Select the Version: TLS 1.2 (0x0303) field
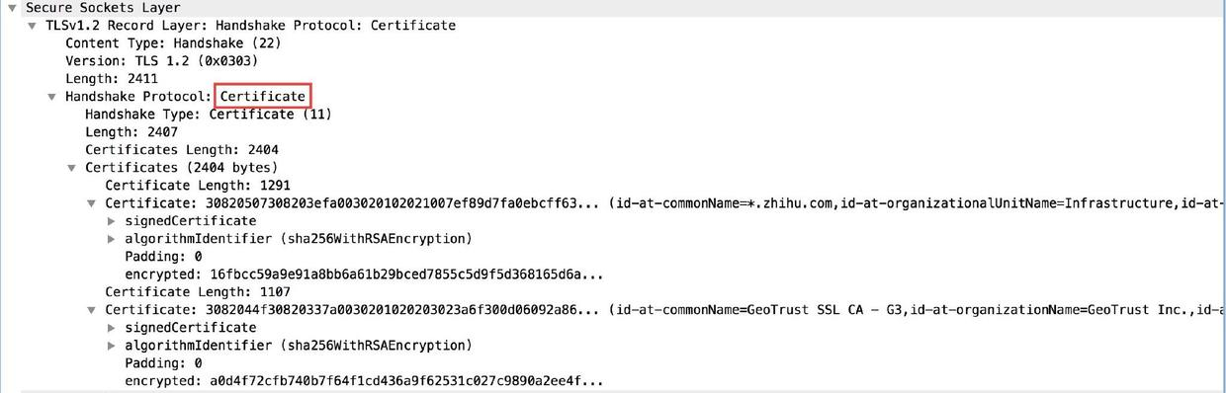 coord(613,61)
